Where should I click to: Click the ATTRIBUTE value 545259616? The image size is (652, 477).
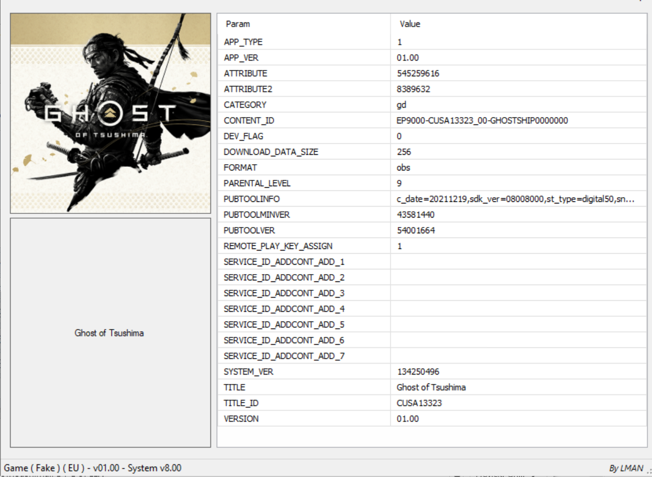click(418, 74)
